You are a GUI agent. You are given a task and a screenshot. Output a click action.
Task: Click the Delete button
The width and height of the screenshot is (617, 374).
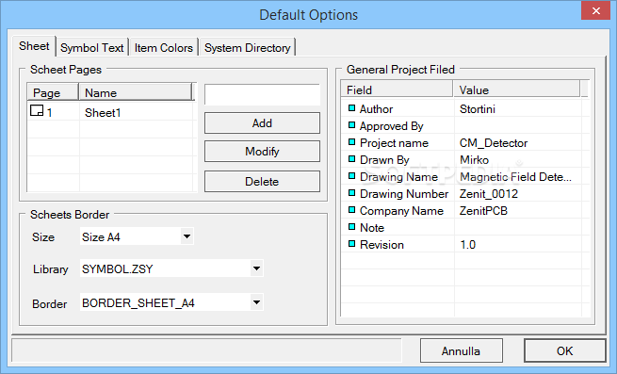(262, 182)
